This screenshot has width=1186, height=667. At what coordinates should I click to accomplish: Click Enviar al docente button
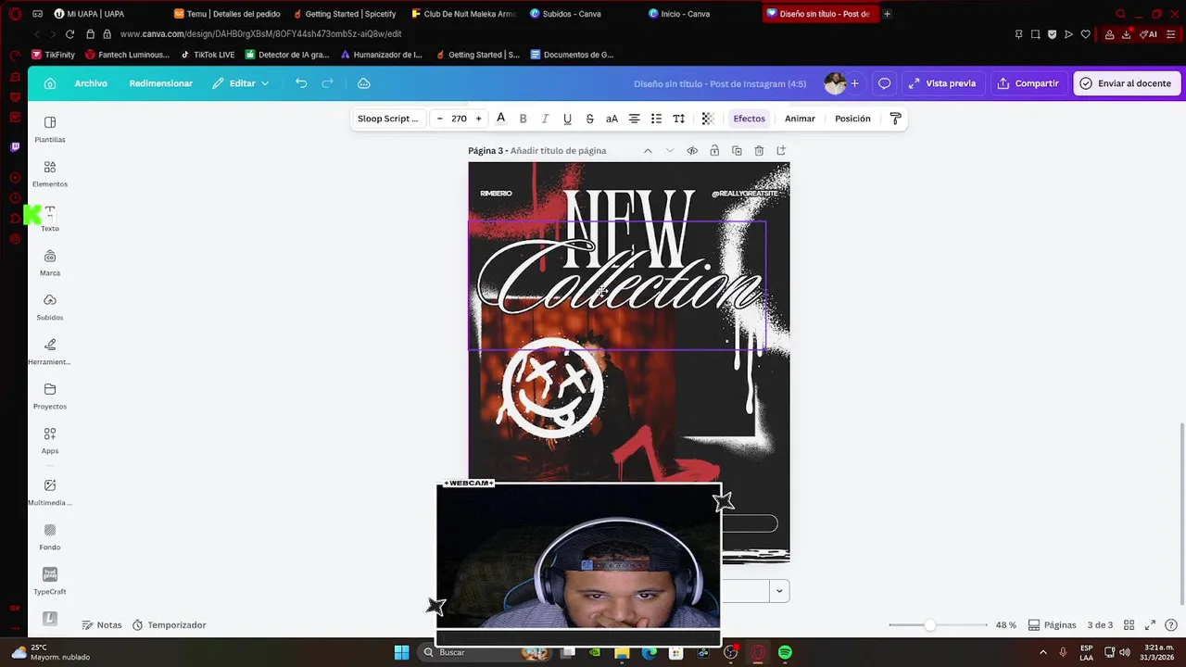(1125, 83)
